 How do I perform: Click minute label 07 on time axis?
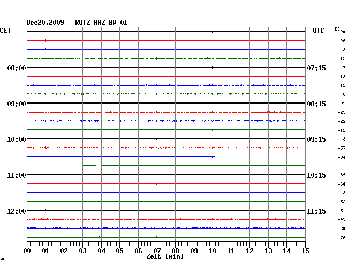(157, 251)
